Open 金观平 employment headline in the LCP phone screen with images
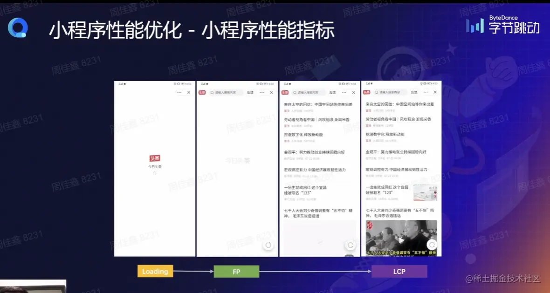The width and height of the screenshot is (550, 293). [x=396, y=152]
